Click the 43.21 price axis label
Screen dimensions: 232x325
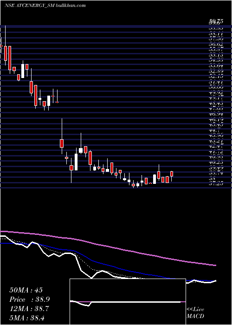point(216,141)
